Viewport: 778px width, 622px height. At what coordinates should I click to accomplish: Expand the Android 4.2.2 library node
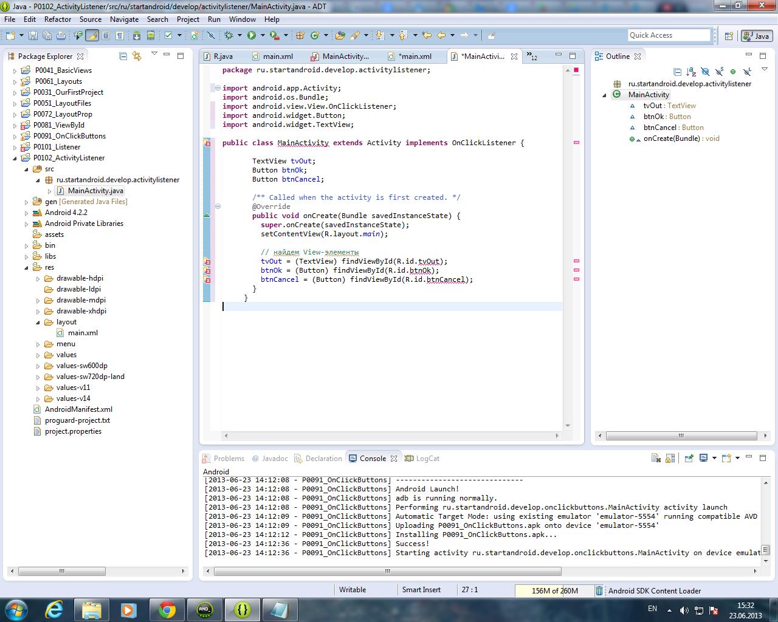point(27,213)
